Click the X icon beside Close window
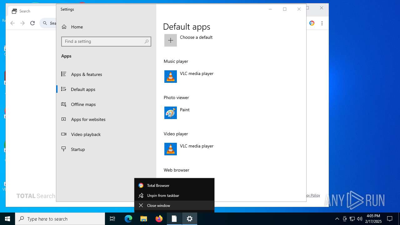The image size is (400, 225). click(x=141, y=205)
